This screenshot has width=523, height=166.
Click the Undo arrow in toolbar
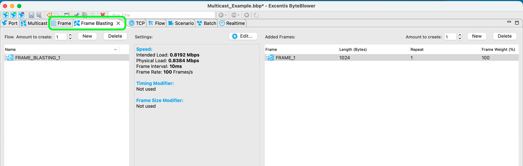point(49,15)
